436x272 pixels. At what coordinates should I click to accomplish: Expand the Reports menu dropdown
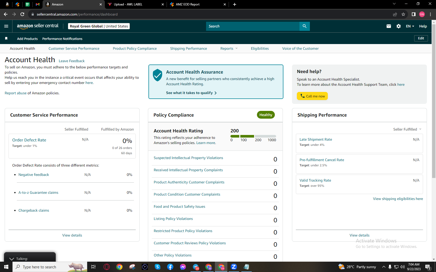pyautogui.click(x=229, y=48)
